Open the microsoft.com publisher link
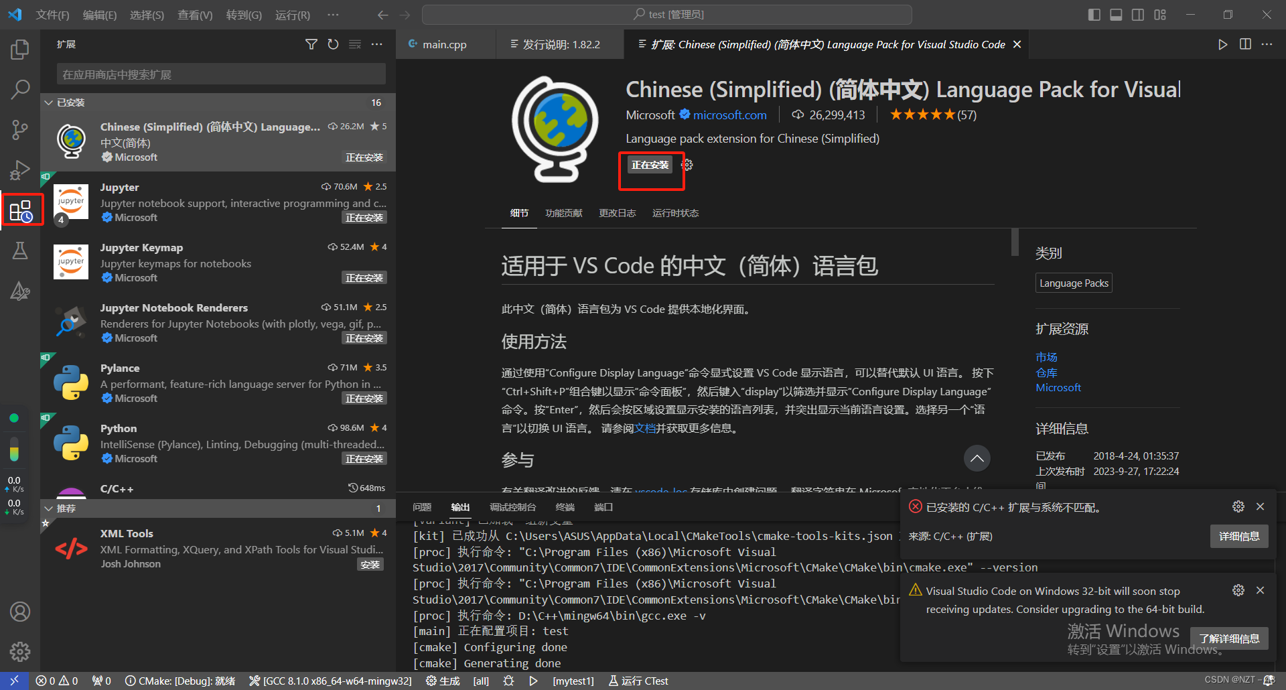1286x690 pixels. click(x=729, y=115)
